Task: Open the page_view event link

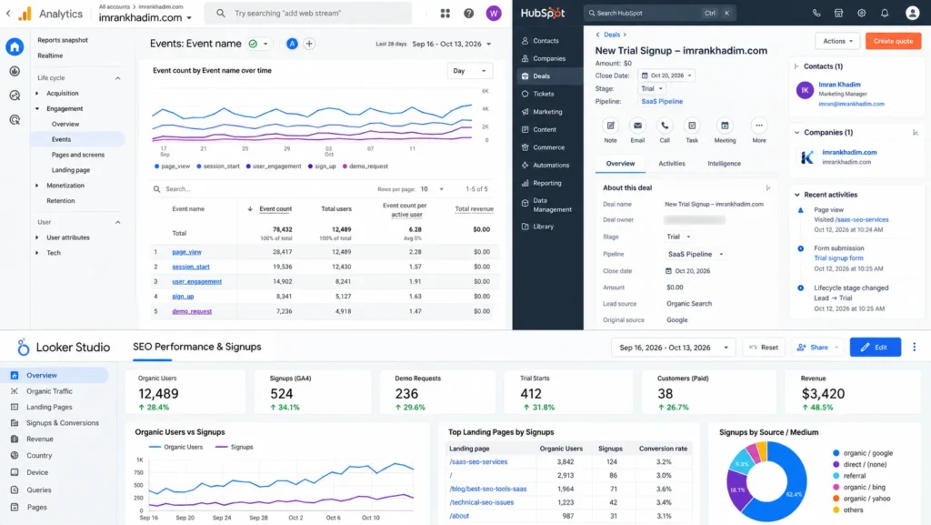Action: coord(186,252)
